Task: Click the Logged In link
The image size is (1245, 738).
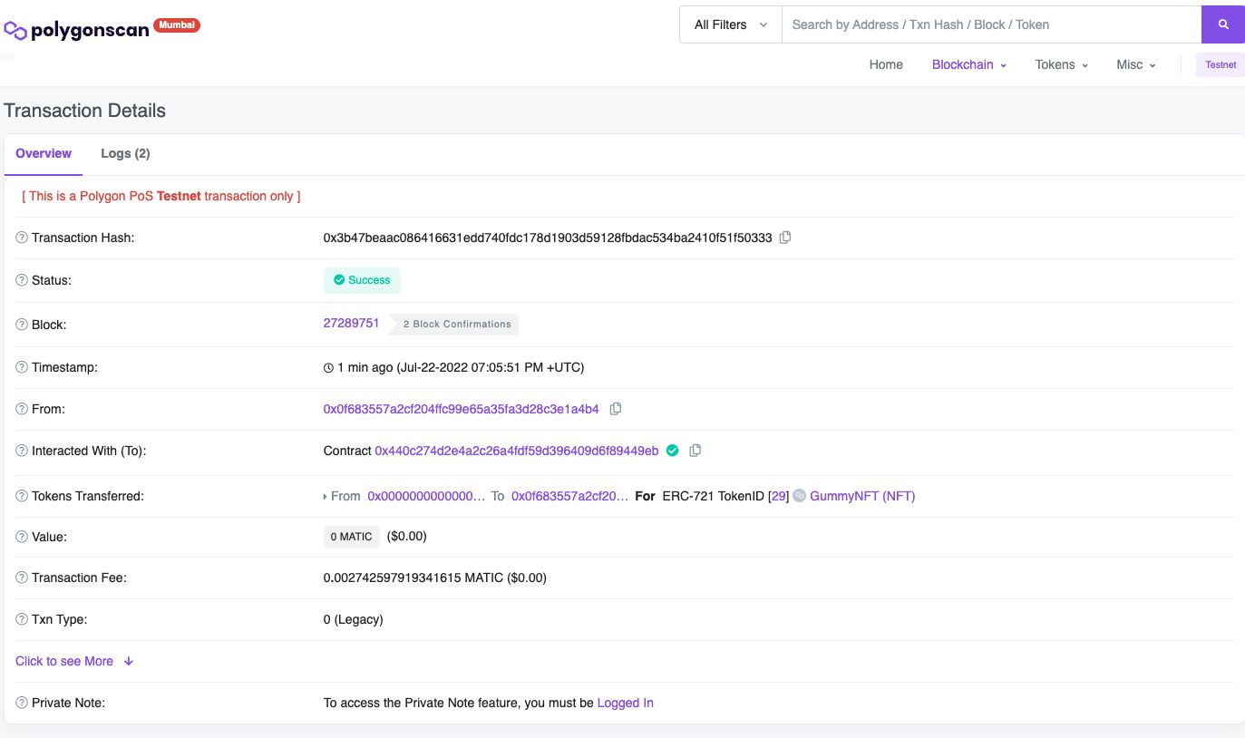Action: pyautogui.click(x=626, y=703)
